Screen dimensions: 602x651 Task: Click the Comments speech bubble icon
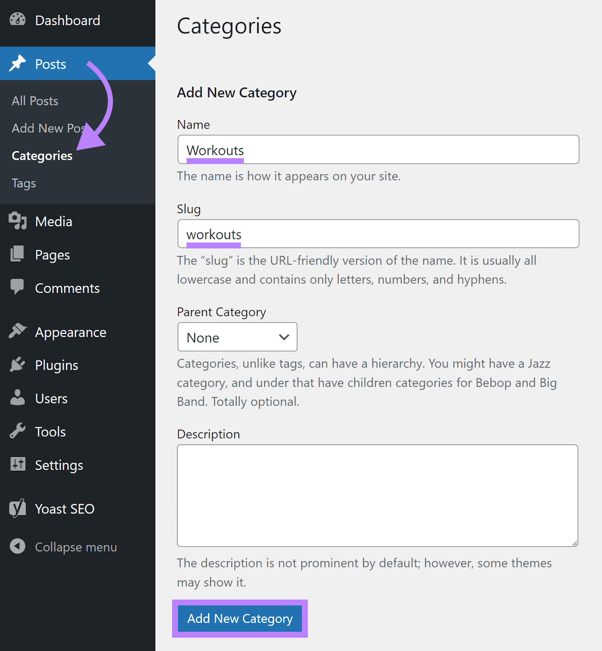[x=17, y=287]
